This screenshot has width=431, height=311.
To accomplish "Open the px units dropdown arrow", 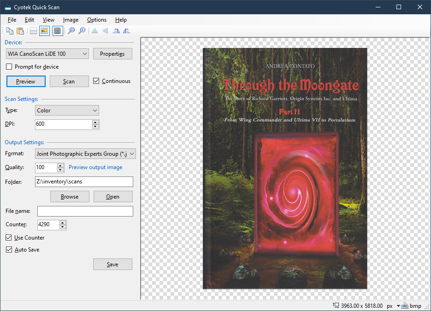I will [398, 306].
